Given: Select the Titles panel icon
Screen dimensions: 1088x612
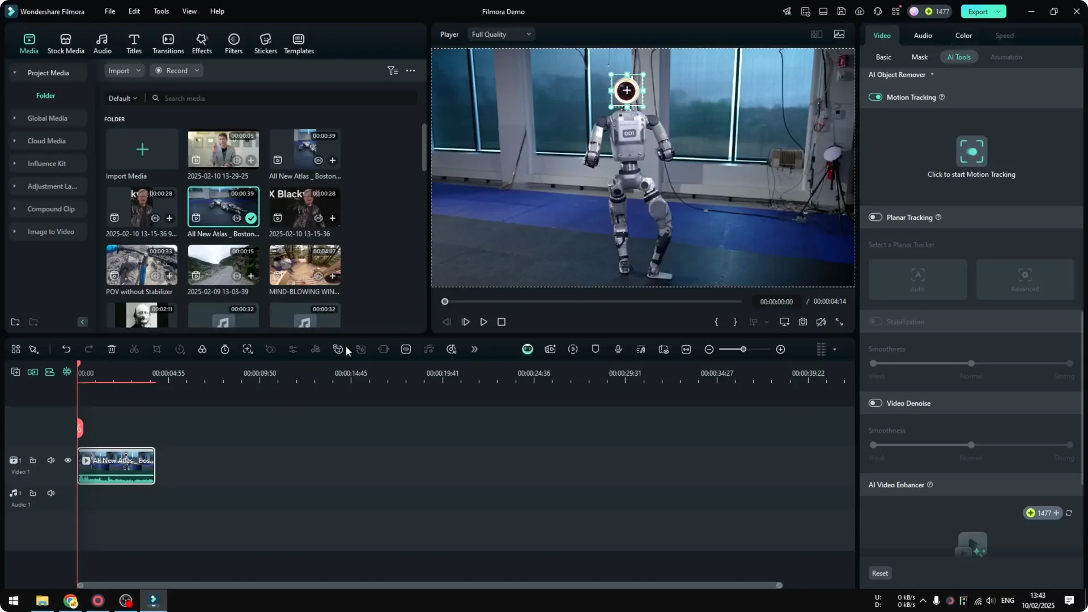Looking at the screenshot, I should [x=134, y=42].
